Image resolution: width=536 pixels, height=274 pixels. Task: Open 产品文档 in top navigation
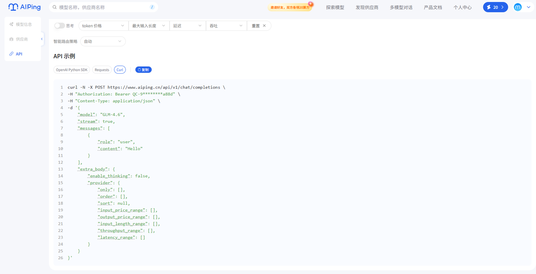(433, 8)
